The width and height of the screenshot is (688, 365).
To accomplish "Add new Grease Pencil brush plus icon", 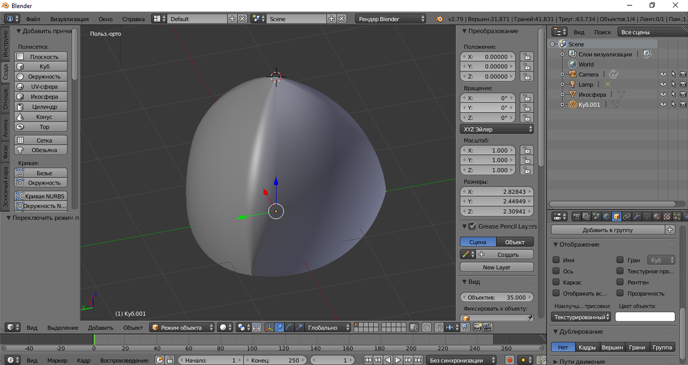I will tap(482, 254).
